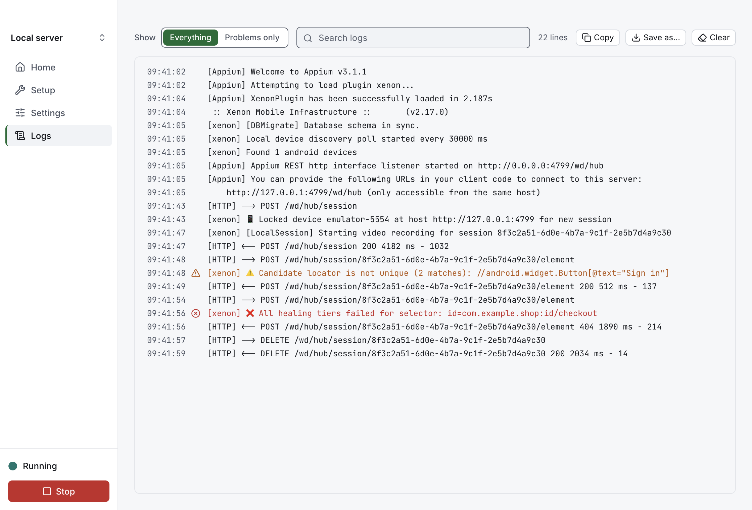Select 'Database schema in sync.' log line
The image size is (752, 510).
(x=435, y=125)
